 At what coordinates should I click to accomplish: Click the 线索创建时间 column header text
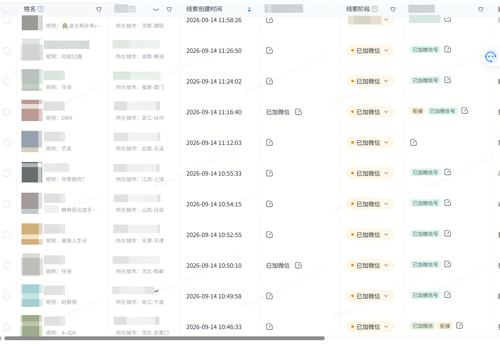204,9
